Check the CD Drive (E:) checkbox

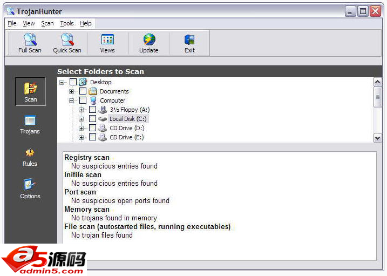(x=92, y=137)
